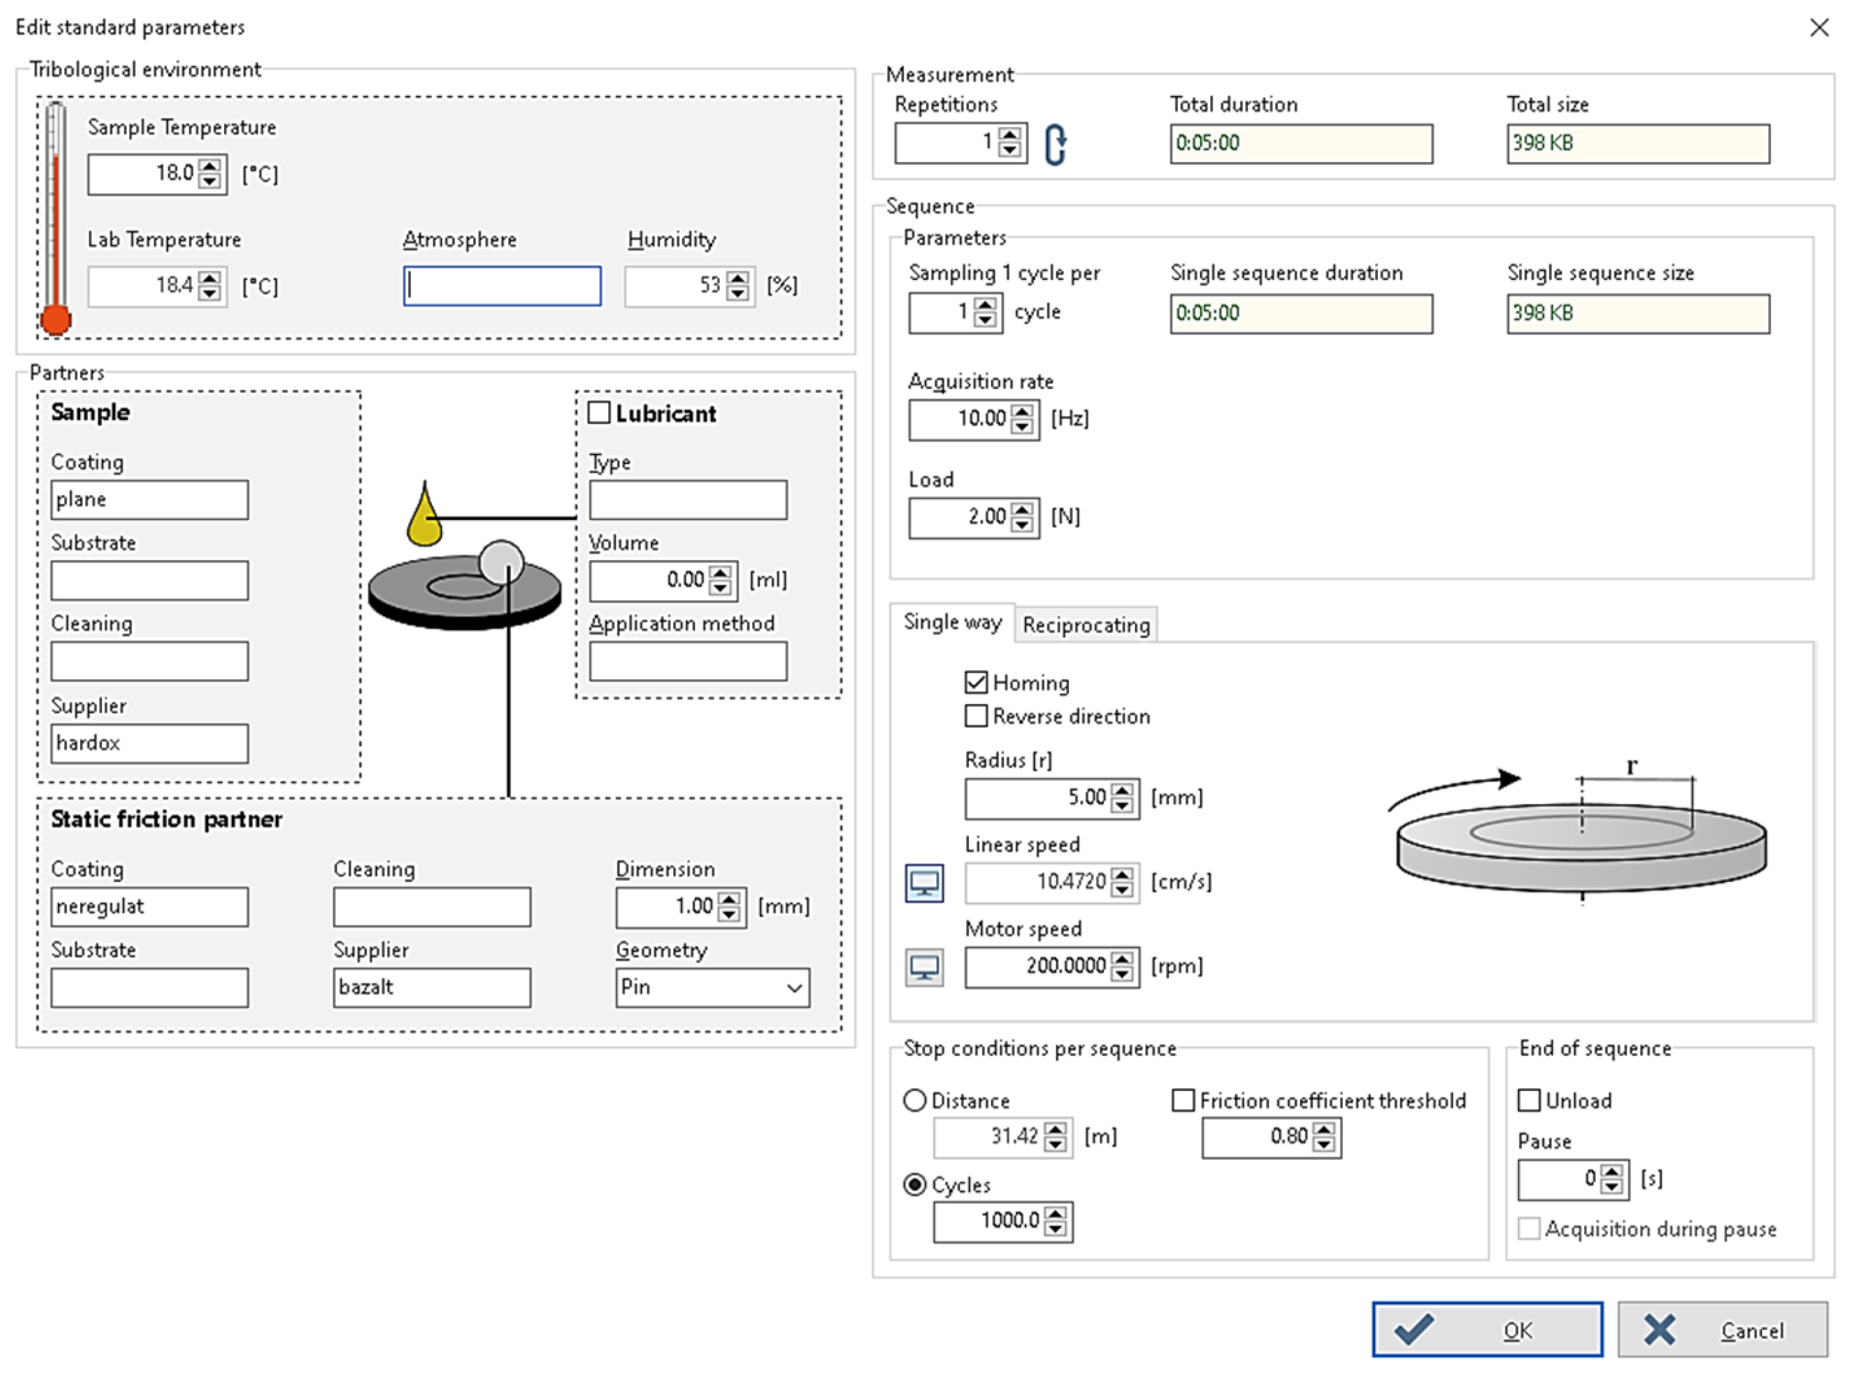Viewport: 1851px width, 1373px height.
Task: Switch to the Reciprocating tab
Action: [1086, 625]
